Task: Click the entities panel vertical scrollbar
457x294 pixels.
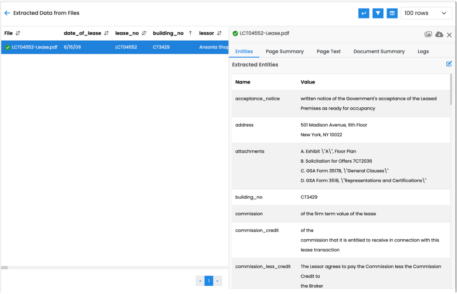Action: [x=451, y=89]
